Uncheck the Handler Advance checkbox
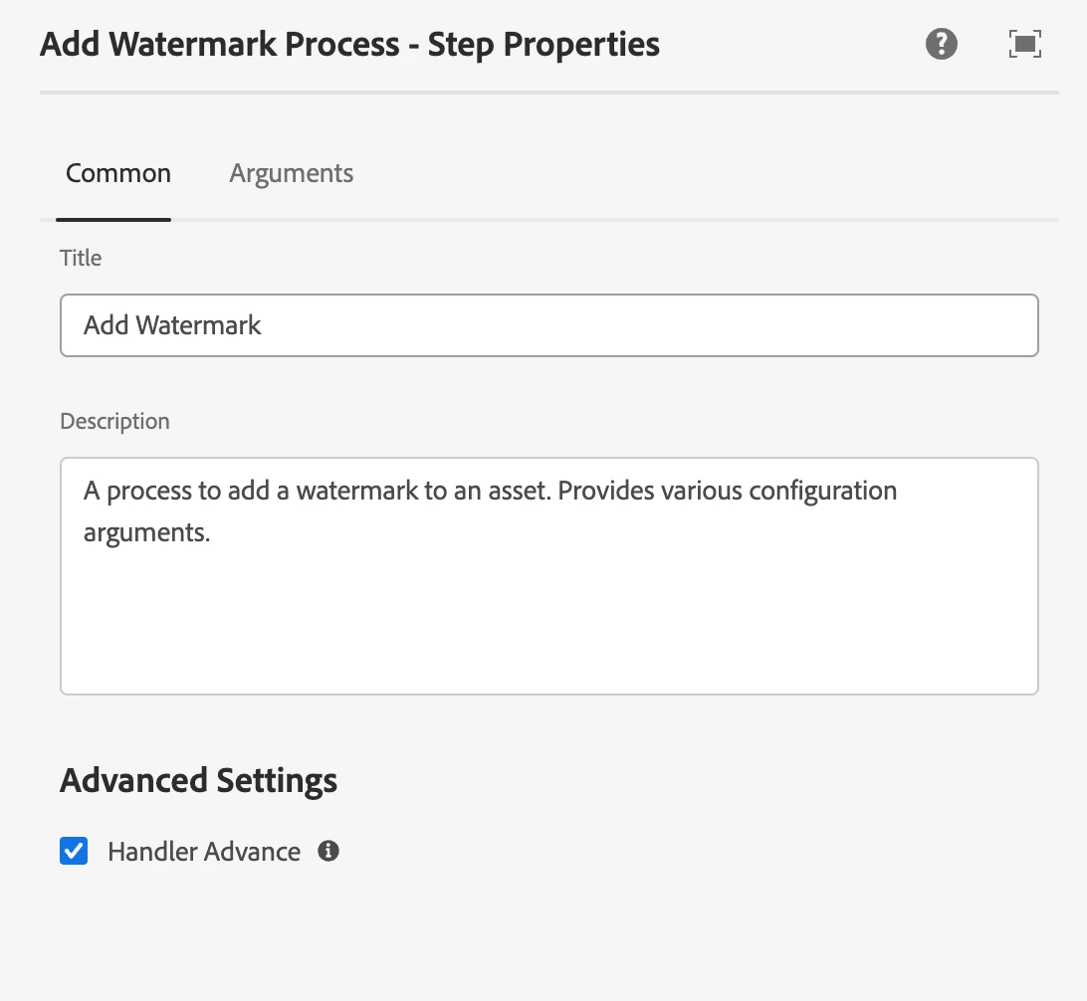The height and width of the screenshot is (1001, 1087). 75,851
